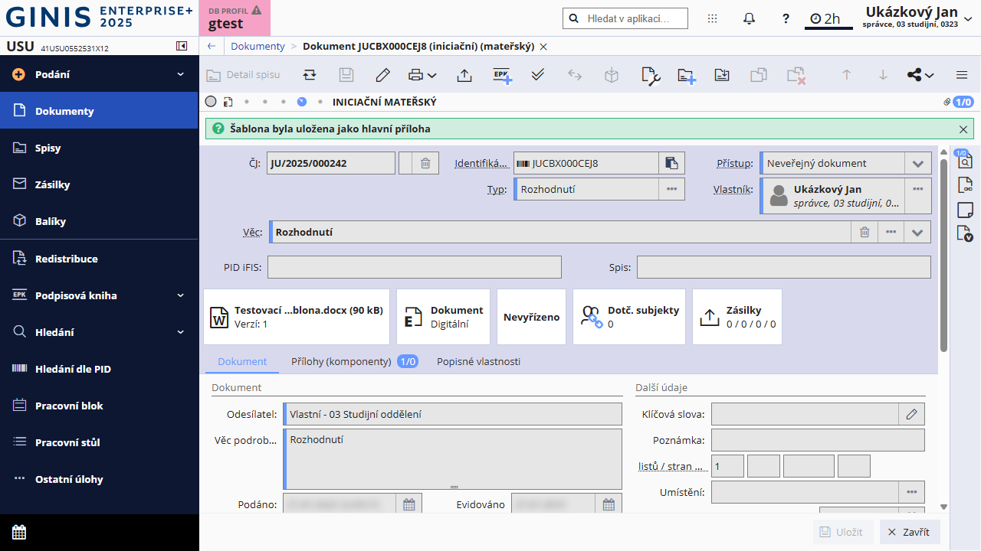
Task: Open the document wrench tool icon
Action: pos(650,75)
